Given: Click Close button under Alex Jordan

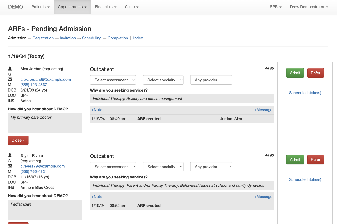Looking at the screenshot, I should click(x=18, y=141).
